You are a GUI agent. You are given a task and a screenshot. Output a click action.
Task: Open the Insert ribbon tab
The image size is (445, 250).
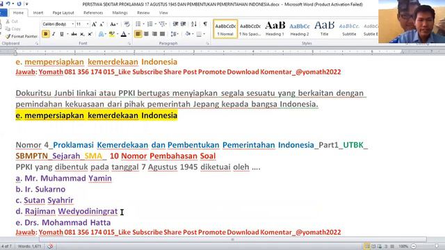(38, 12)
